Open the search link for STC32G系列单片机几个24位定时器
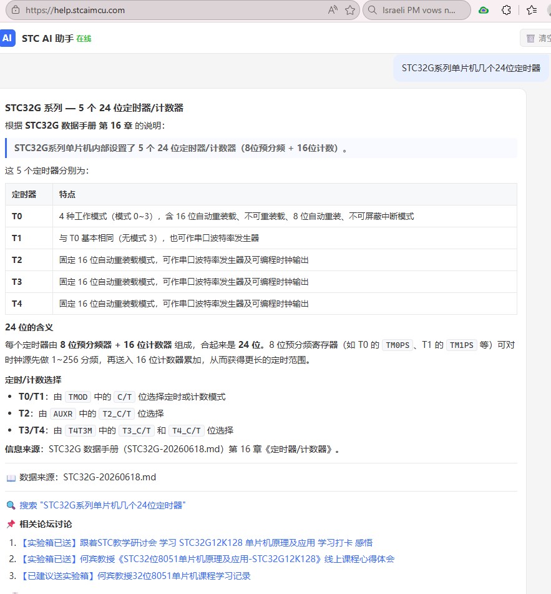 (x=102, y=505)
